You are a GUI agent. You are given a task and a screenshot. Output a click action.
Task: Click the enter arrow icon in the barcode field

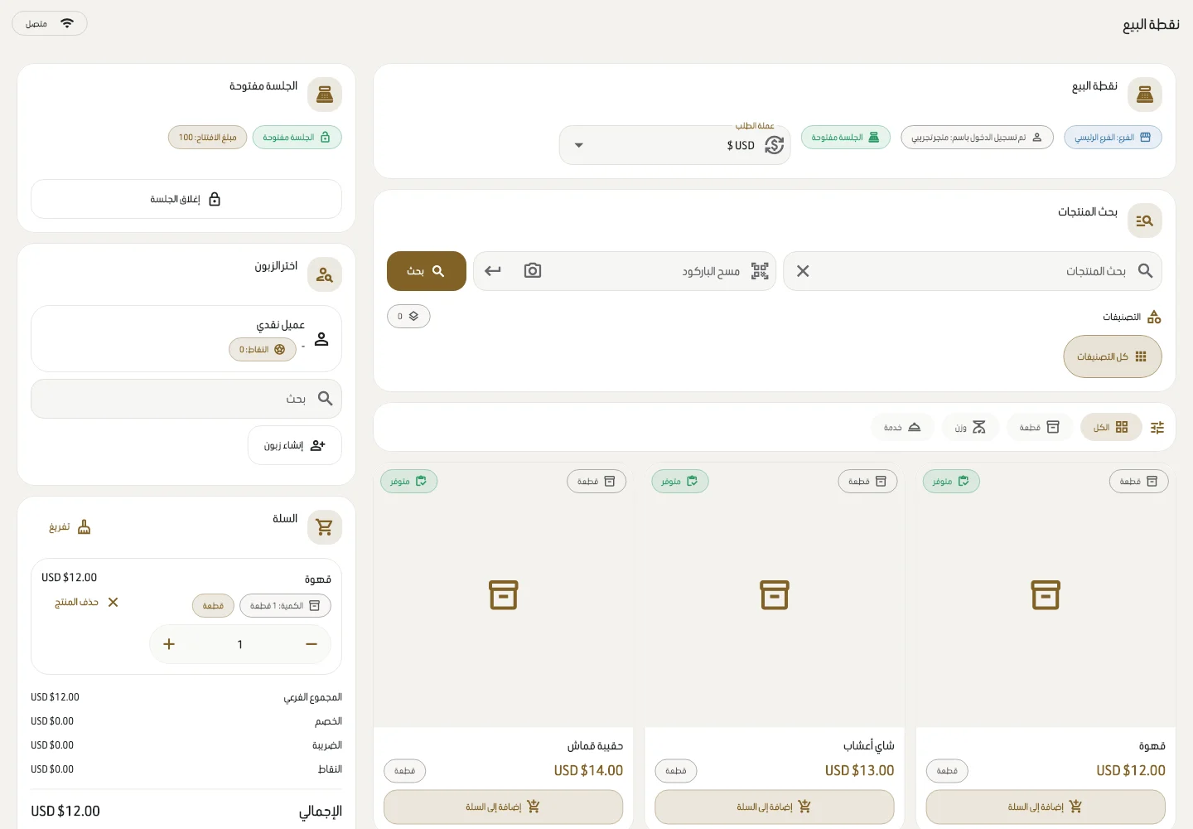(493, 271)
